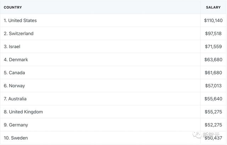Click the $55,640 salary cell
This screenshot has width=227, height=145.
tap(213, 99)
